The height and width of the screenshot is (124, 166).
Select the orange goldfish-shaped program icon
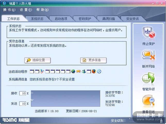click(78, 72)
